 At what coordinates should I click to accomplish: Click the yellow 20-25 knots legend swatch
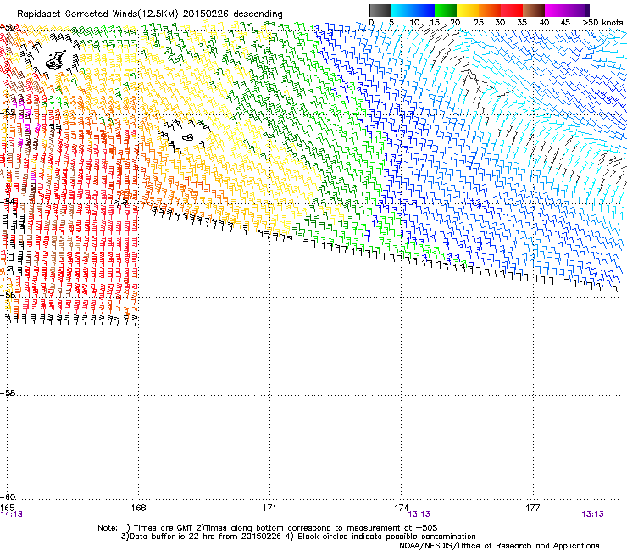pos(468,11)
